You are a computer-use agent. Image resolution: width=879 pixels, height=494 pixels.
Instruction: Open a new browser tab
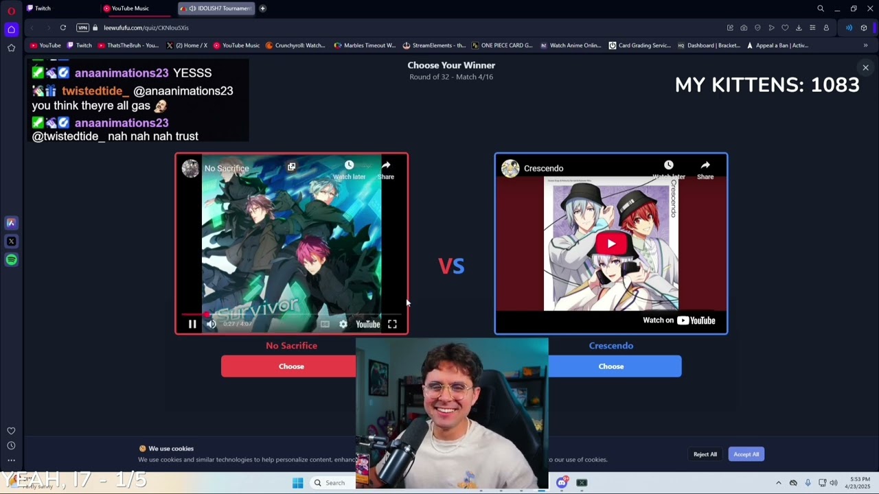point(262,8)
